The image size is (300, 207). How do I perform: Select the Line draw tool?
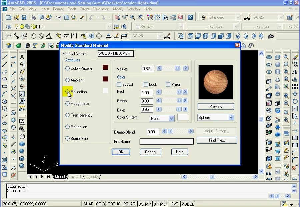point(5,57)
